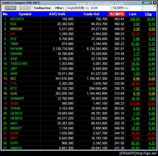158x156 pixels.
Task: Expand toolbar overflow chevron
Action: click(154, 7)
